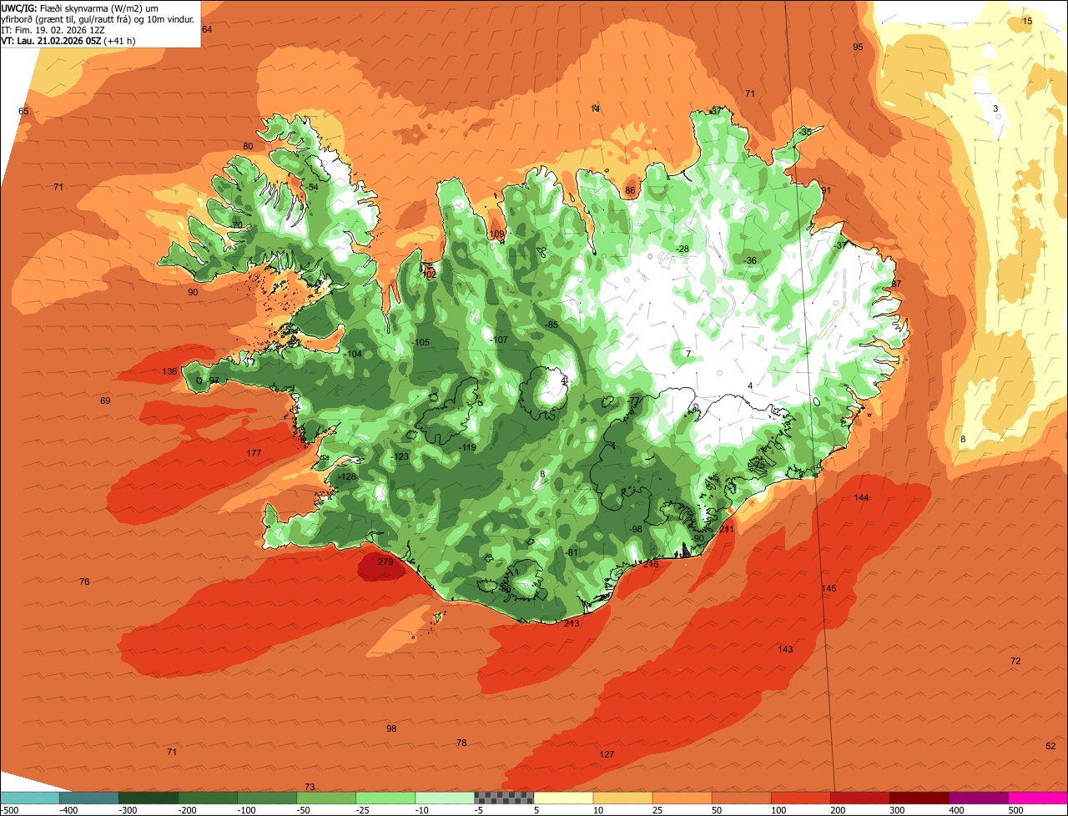This screenshot has height=816, width=1068.
Task: Click the flux value 177 west of Iceland
Action: [254, 453]
